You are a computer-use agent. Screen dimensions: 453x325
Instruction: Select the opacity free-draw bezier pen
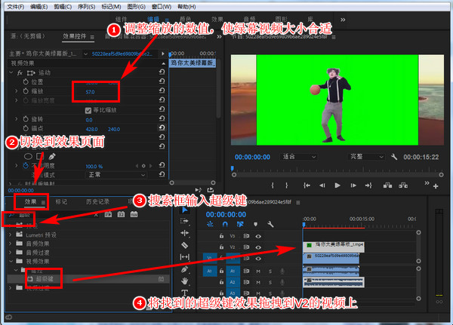click(x=52, y=156)
